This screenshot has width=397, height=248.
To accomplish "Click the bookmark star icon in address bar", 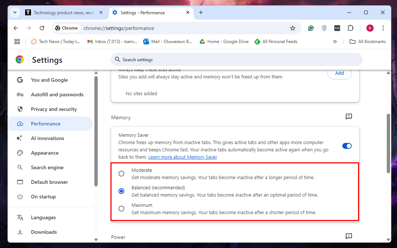I will click(x=292, y=28).
